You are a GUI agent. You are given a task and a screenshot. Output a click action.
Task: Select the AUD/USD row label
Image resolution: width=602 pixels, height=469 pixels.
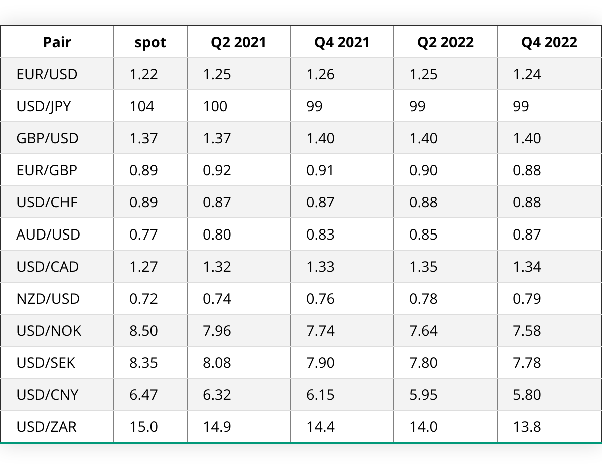point(48,234)
